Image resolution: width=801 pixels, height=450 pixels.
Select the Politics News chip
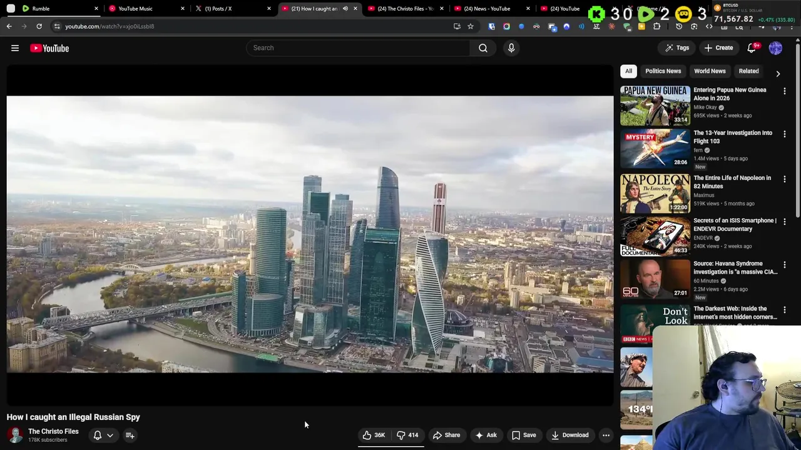[x=663, y=71]
